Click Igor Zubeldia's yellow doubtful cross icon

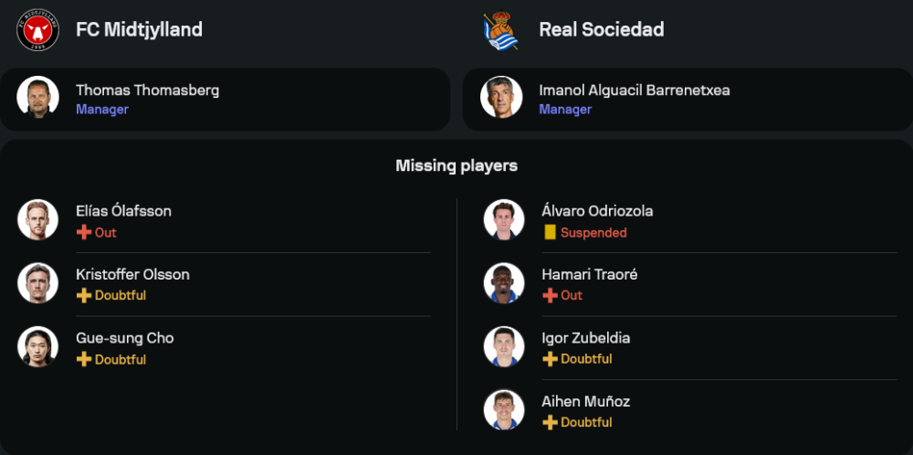tap(550, 359)
